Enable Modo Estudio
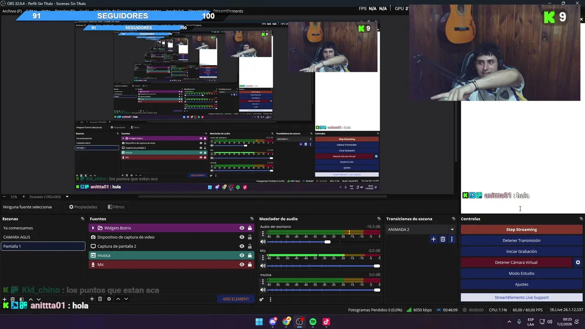The height and width of the screenshot is (329, 585). click(x=521, y=273)
